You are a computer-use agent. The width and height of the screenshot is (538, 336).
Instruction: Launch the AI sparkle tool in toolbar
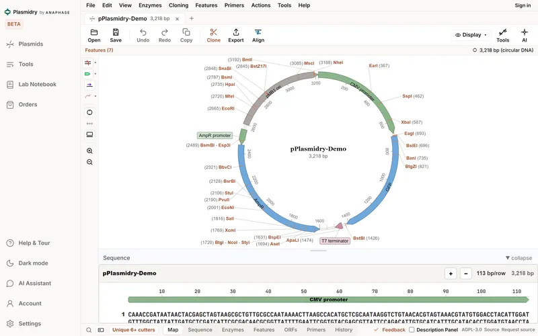[525, 36]
